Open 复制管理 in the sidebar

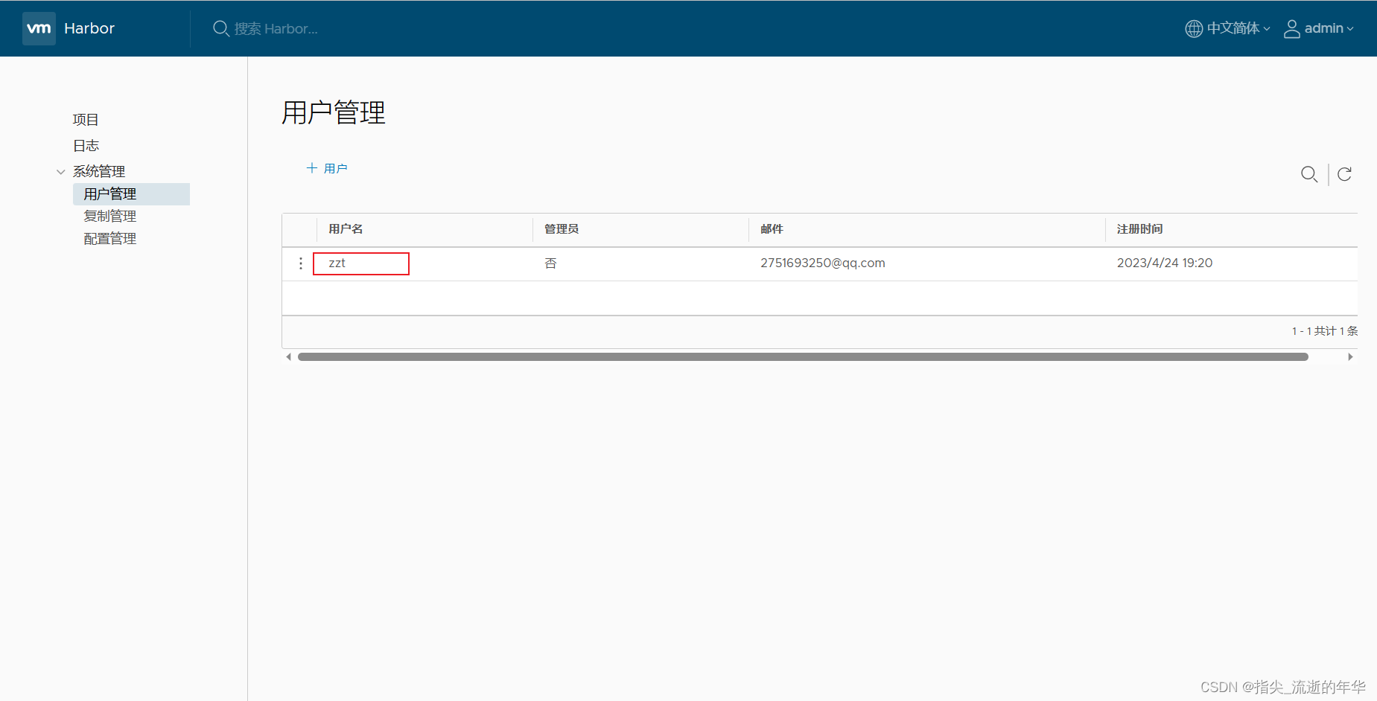click(x=110, y=217)
